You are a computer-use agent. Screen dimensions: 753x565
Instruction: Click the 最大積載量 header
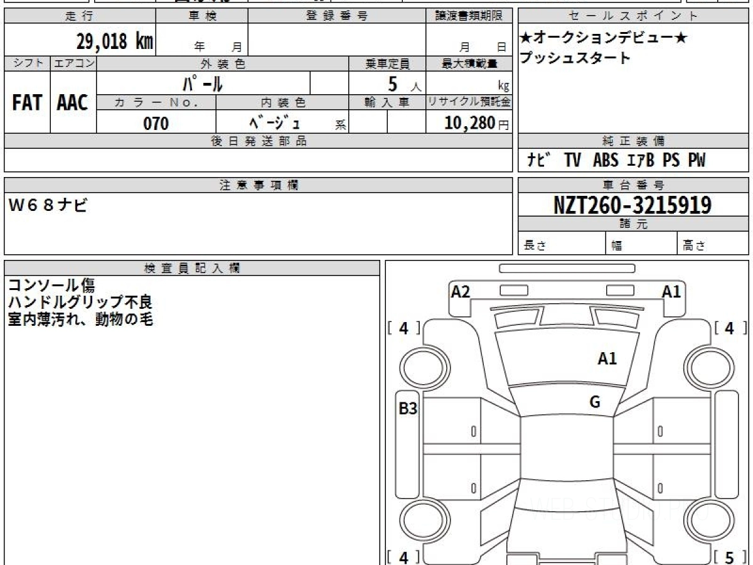coord(469,63)
